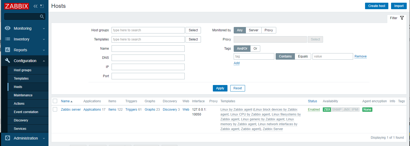Reset the host filter

coord(238,88)
